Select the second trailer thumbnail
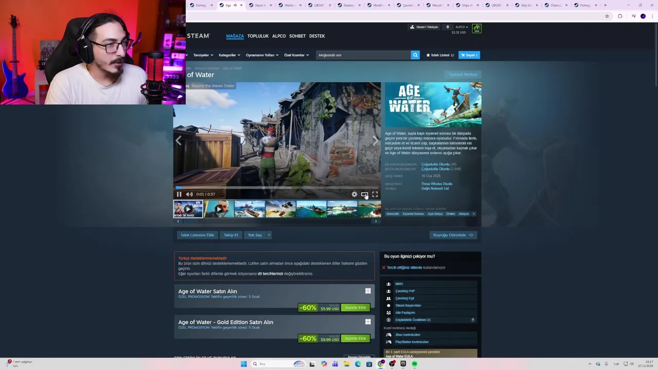 [219, 209]
